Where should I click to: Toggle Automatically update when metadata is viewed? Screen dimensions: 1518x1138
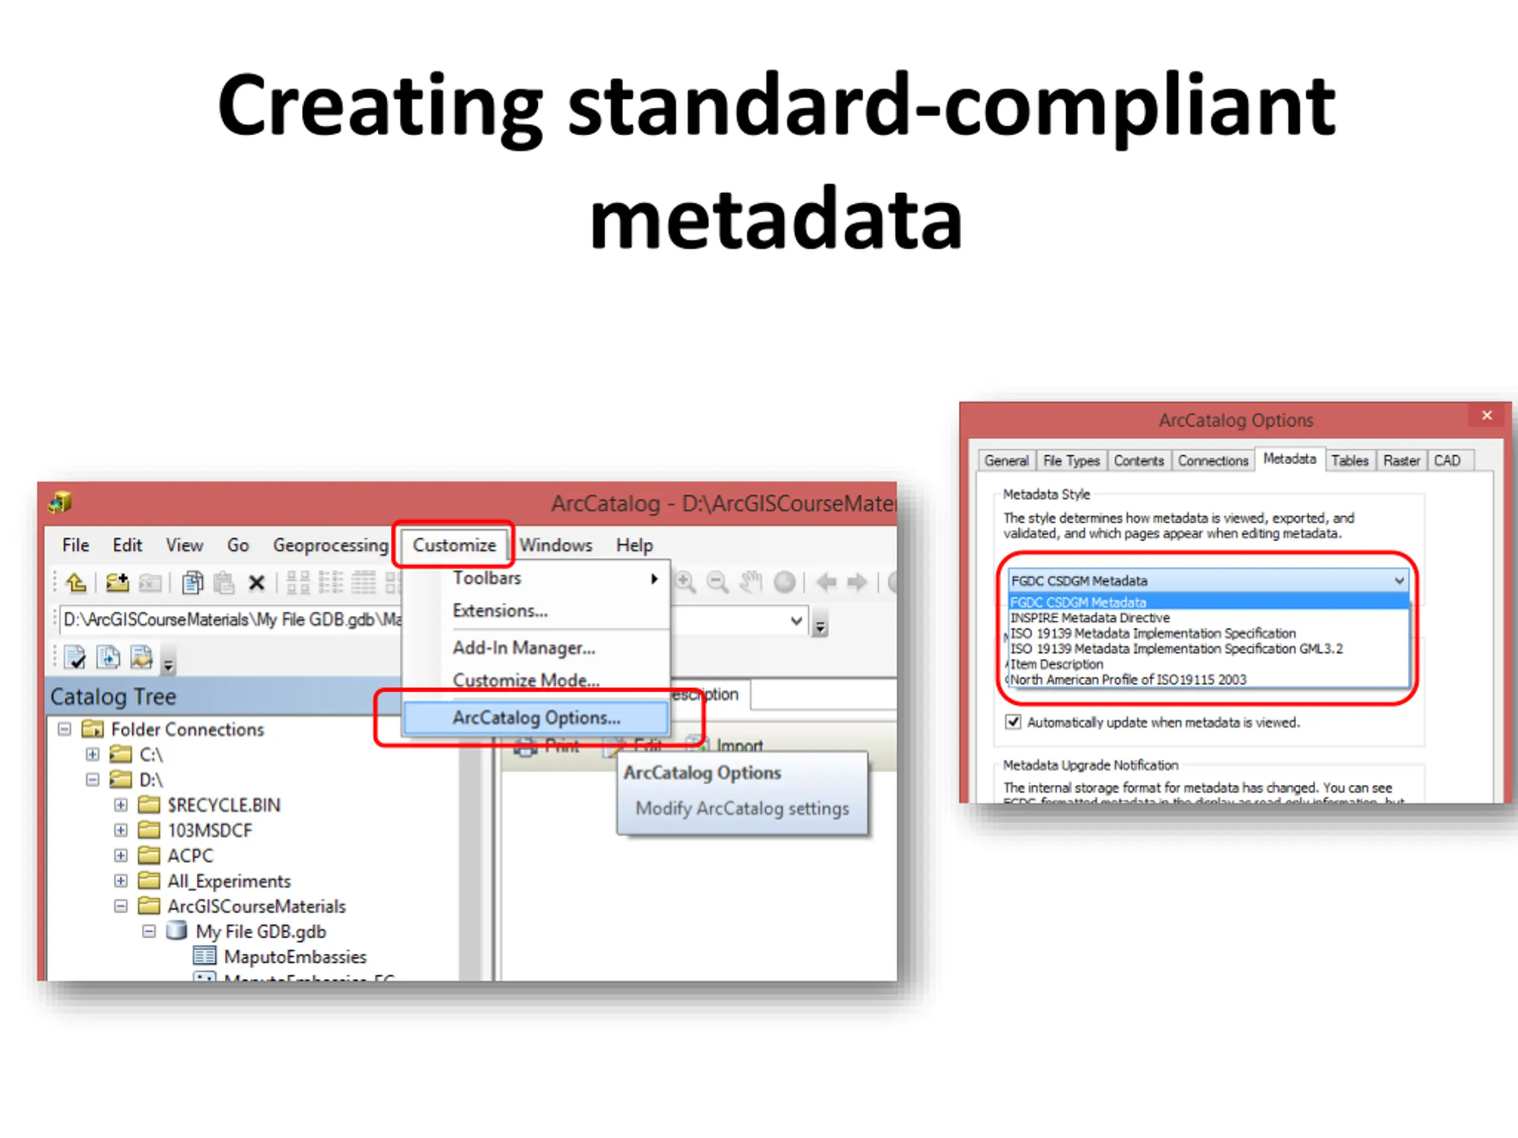pos(1013,722)
